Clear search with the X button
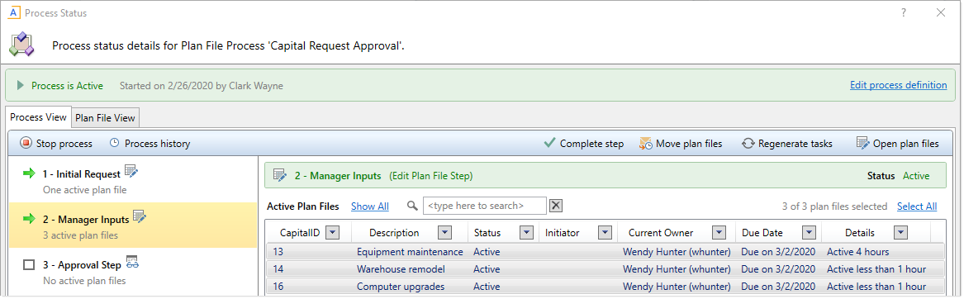 [x=556, y=206]
